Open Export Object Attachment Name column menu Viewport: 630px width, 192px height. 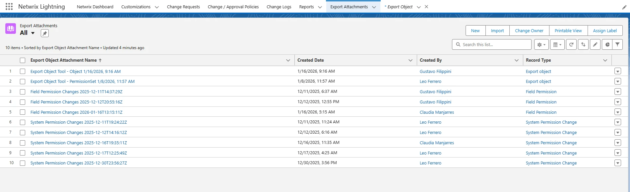coord(288,60)
